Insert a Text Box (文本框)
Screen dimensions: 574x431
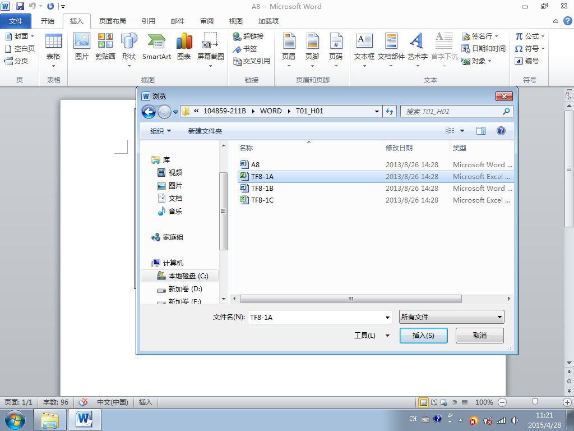click(364, 49)
